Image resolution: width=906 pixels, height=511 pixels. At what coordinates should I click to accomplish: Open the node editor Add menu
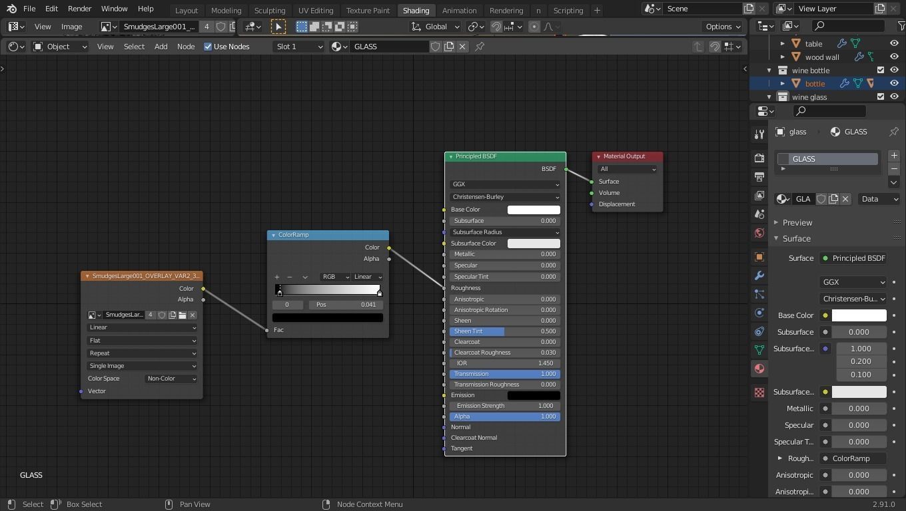161,47
